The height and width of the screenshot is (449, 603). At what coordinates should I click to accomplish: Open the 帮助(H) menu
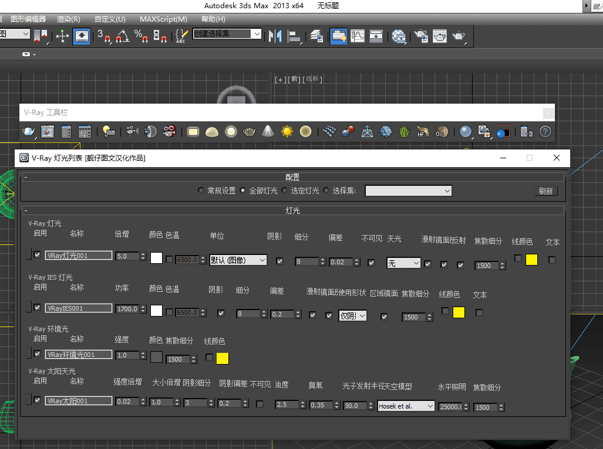214,19
